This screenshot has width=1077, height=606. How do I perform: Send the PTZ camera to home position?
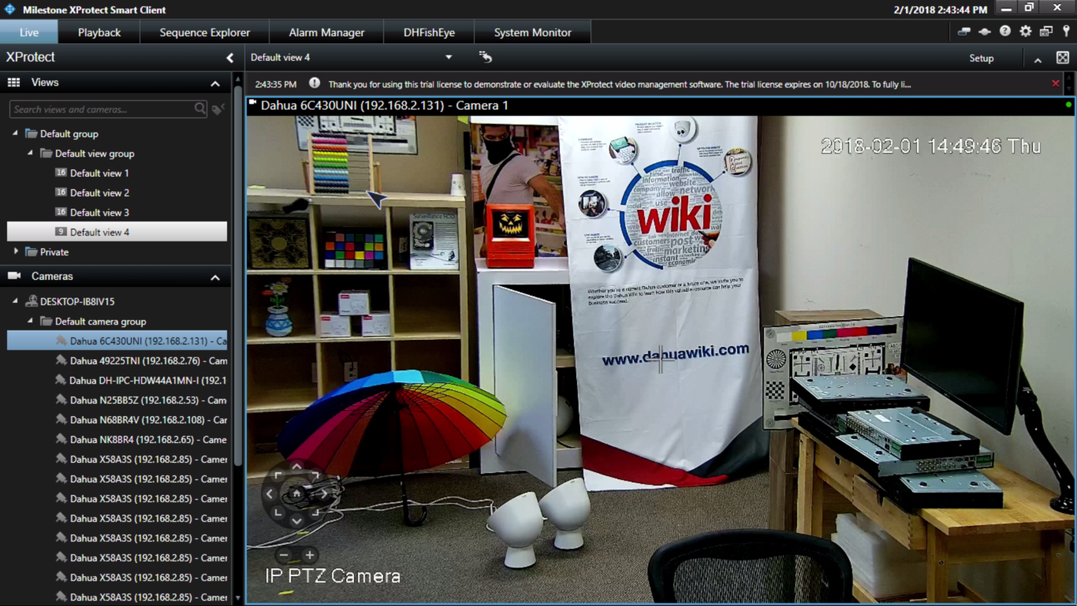[x=296, y=494]
